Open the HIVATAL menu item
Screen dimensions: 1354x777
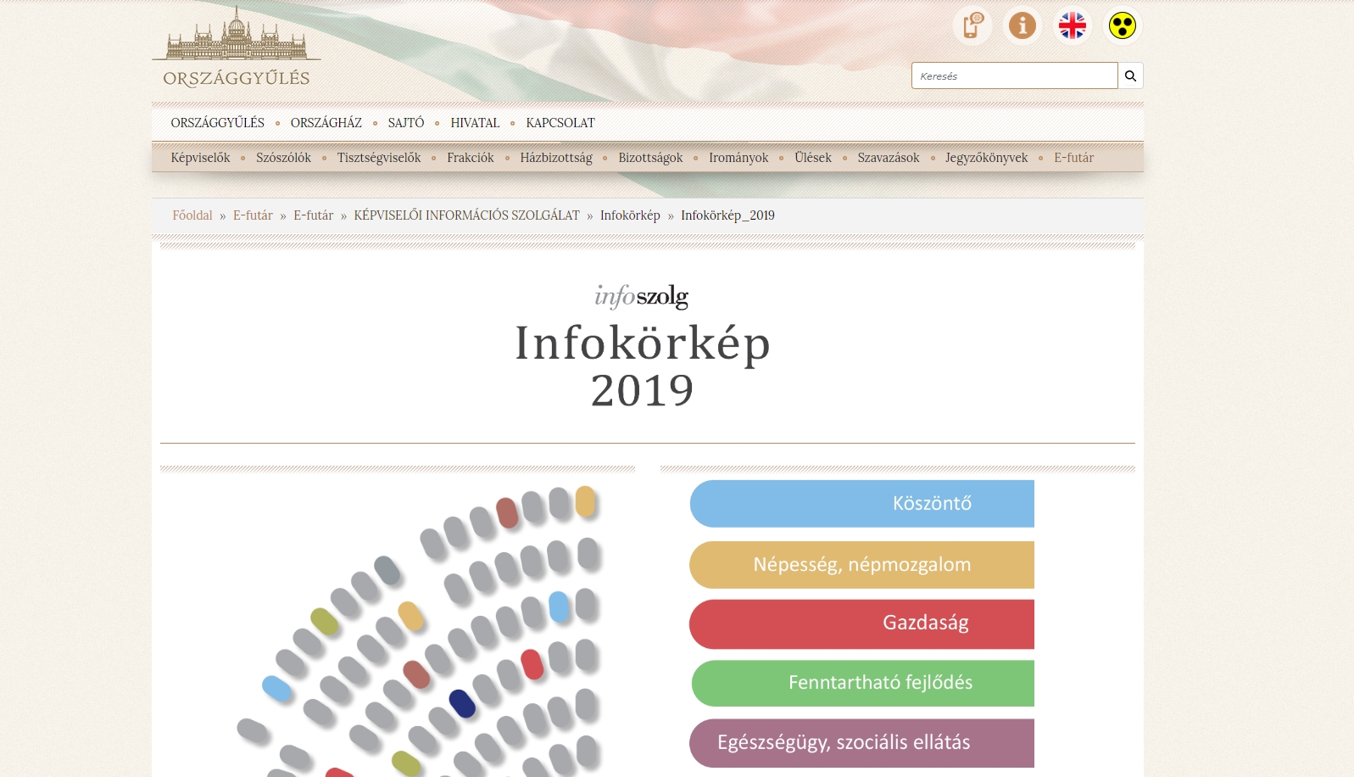tap(475, 123)
